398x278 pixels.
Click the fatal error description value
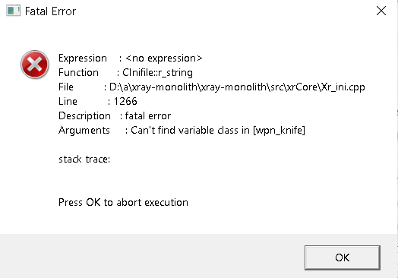point(148,116)
